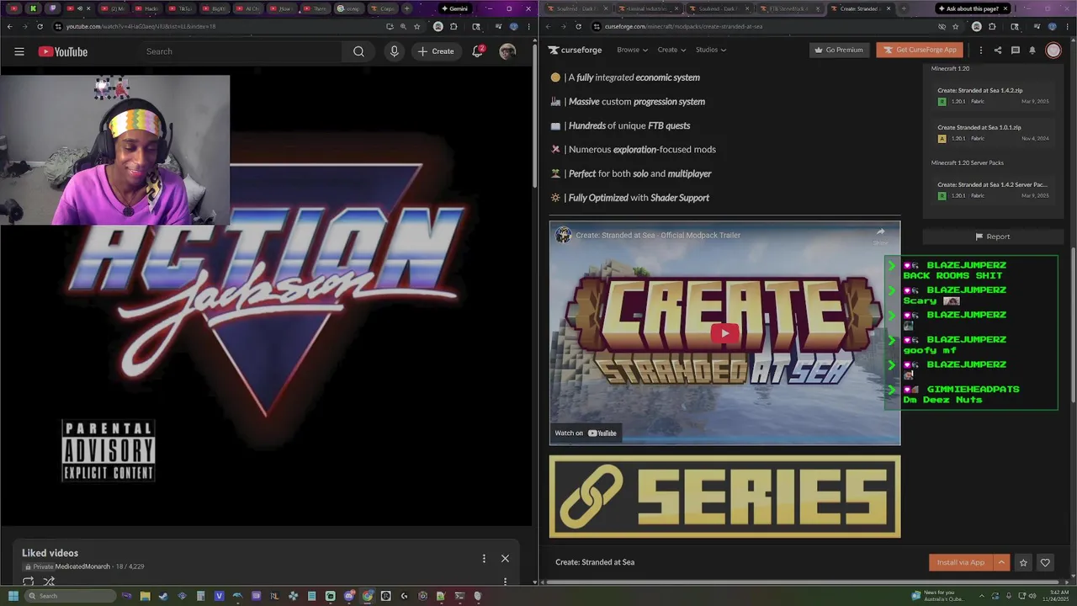Click the Go Premium button
Image resolution: width=1077 pixels, height=606 pixels.
pyautogui.click(x=838, y=50)
